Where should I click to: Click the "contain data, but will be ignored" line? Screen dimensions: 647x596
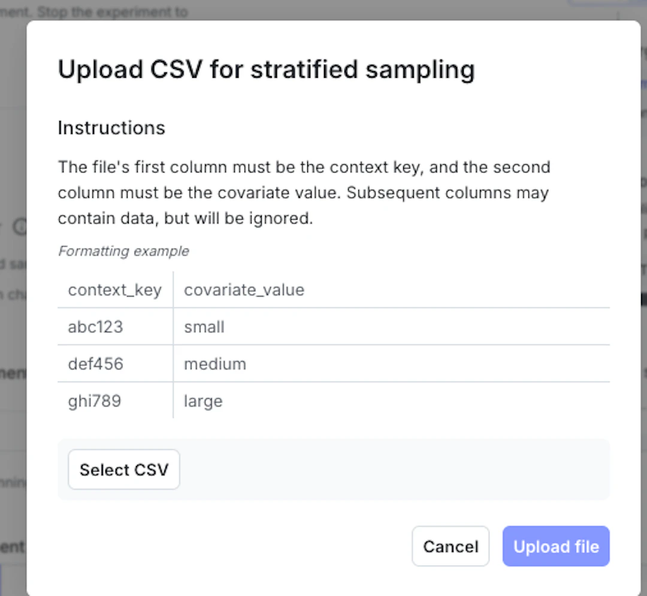click(x=185, y=218)
